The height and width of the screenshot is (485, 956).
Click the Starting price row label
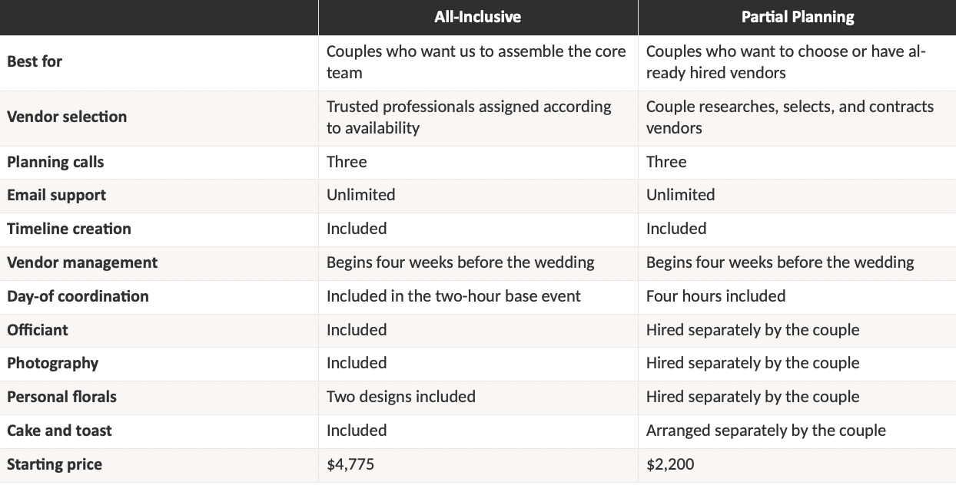click(55, 464)
